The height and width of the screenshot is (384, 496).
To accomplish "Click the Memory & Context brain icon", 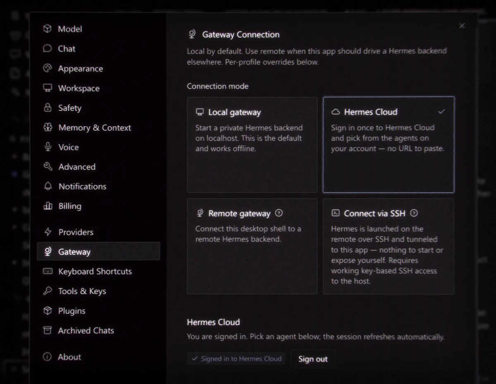I will tap(48, 127).
